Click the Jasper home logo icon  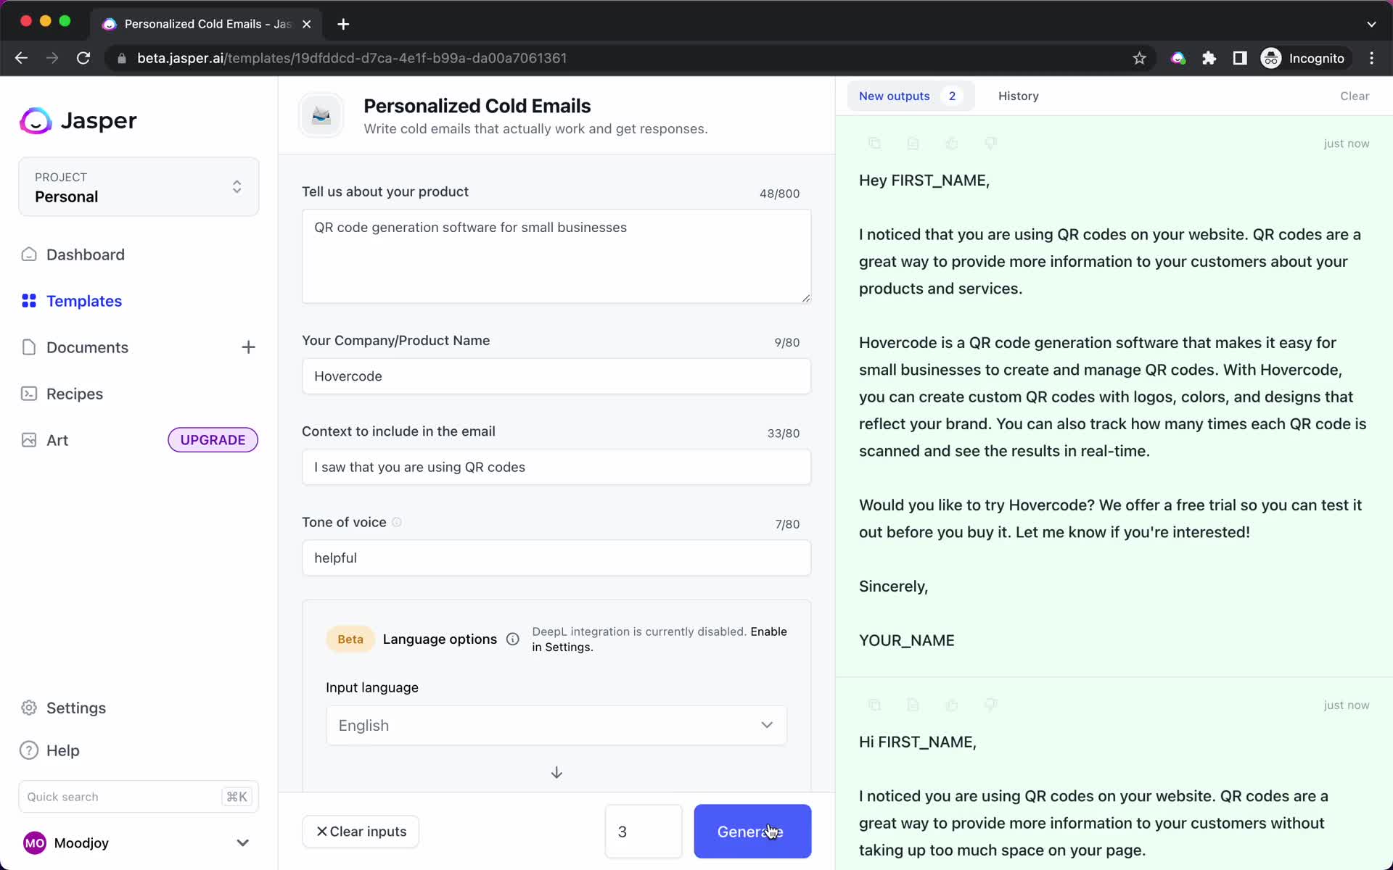click(35, 120)
